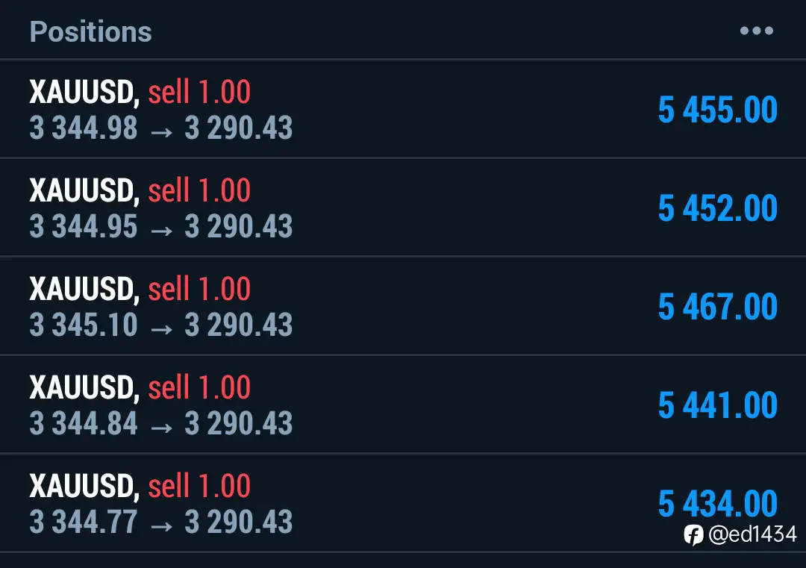Select the profit figure 5 441.00
The height and width of the screenshot is (568, 806).
[718, 405]
